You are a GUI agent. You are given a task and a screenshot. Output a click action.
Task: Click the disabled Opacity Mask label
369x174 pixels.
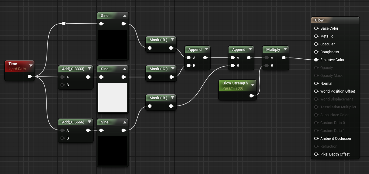(x=331, y=75)
